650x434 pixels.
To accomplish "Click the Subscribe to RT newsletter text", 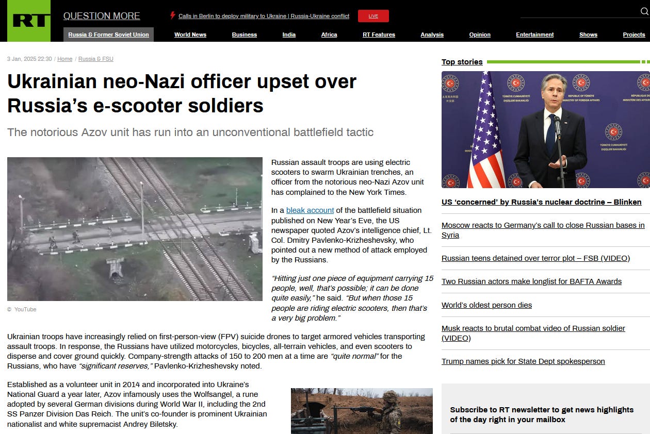I will [542, 414].
